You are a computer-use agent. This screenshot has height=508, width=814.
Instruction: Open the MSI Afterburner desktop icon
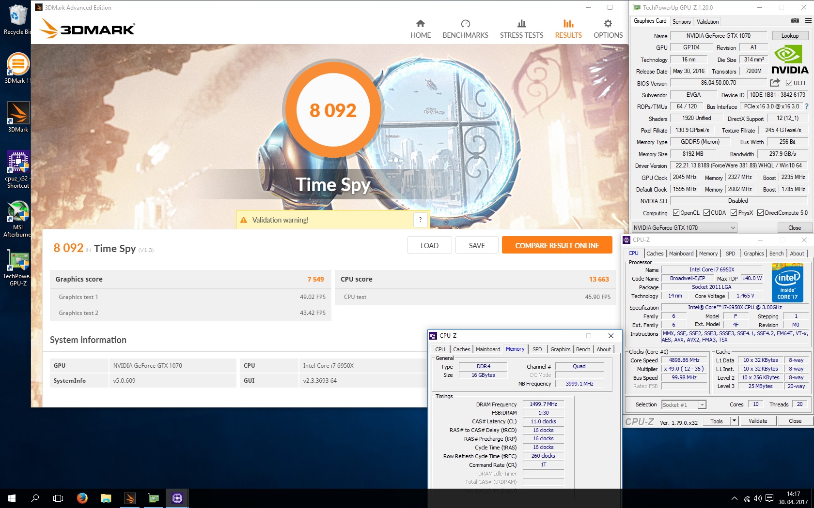17,219
